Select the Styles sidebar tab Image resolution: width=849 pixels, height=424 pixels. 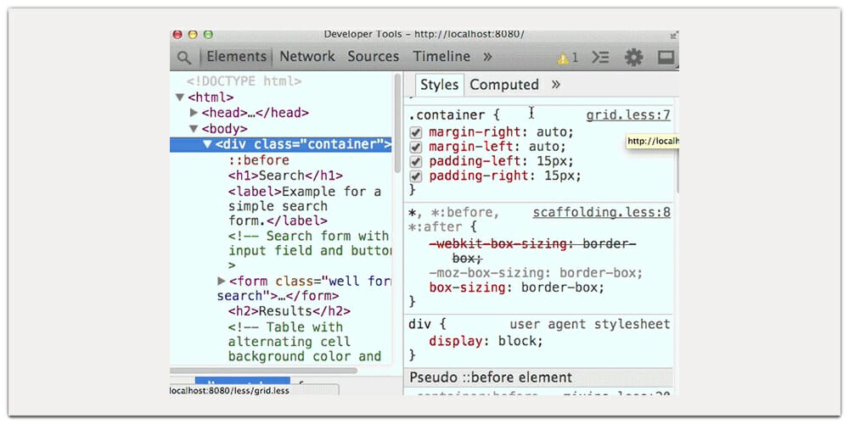click(439, 85)
